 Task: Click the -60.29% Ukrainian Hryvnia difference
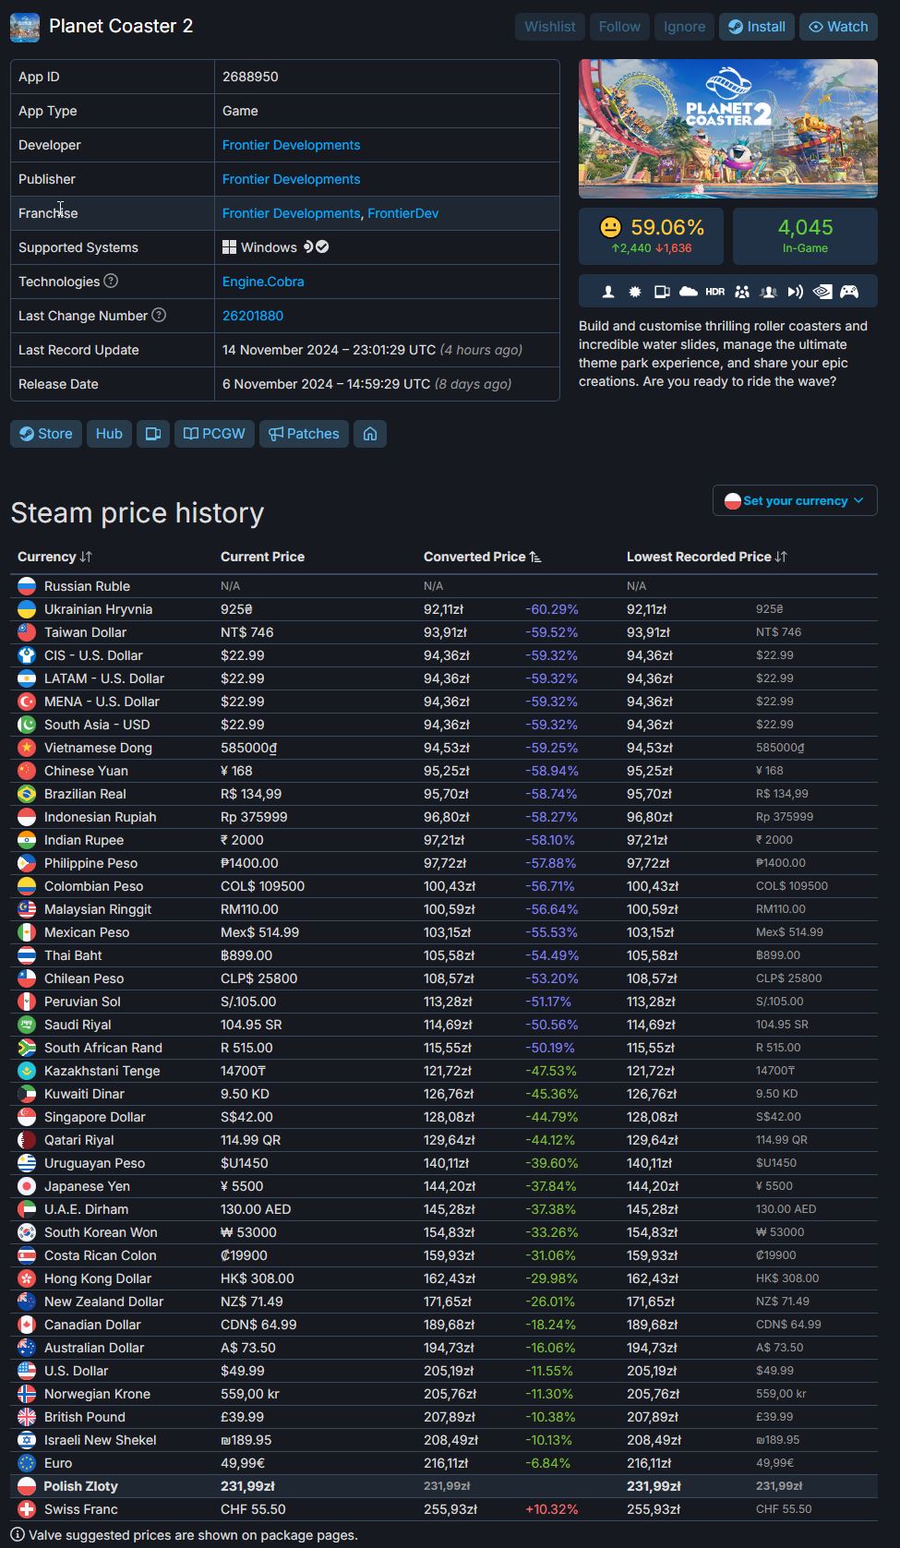pos(552,609)
